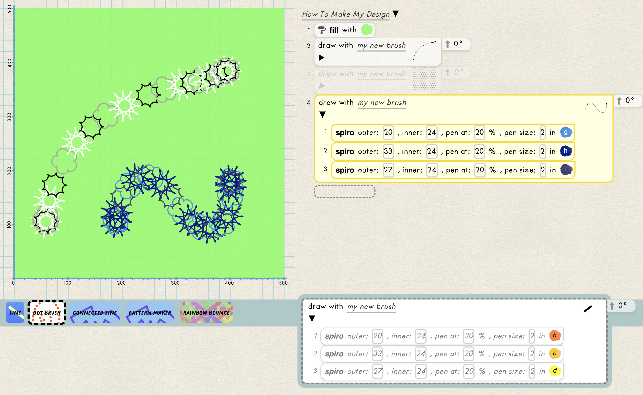Click the 0° angle button for step 4
Screen dimensions: 643x395
pyautogui.click(x=627, y=102)
